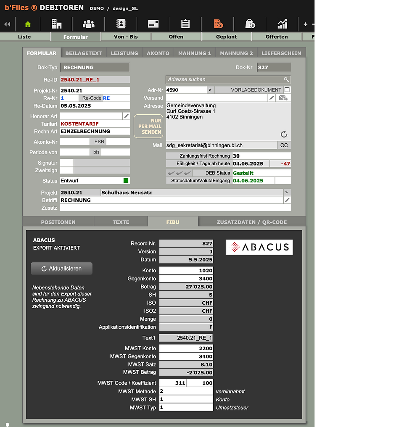Open the card layout icon
412x427 pixels.
(153, 24)
